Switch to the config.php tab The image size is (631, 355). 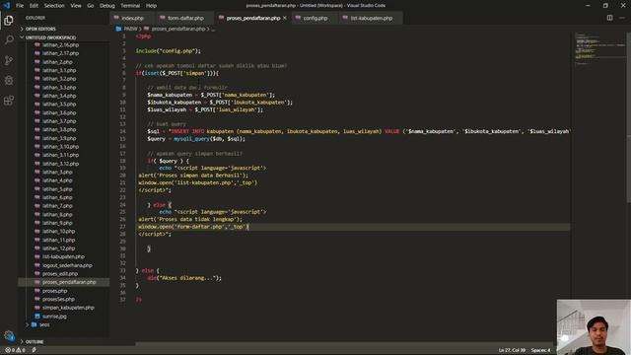315,18
